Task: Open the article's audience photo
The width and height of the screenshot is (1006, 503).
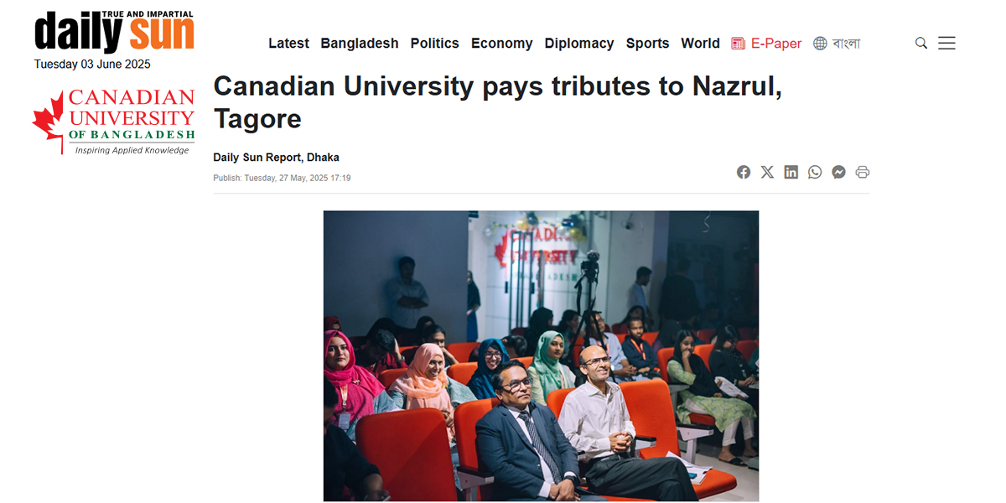Action: (541, 355)
